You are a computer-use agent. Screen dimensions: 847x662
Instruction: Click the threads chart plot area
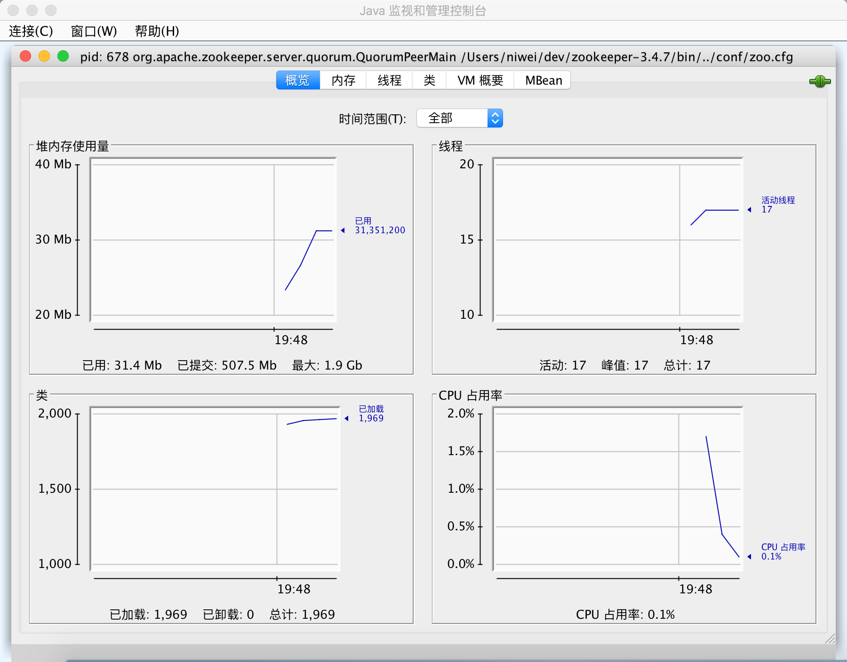[618, 240]
